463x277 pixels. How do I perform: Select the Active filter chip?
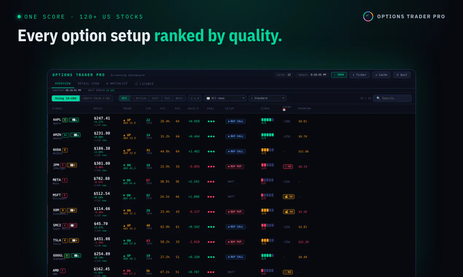coord(139,98)
